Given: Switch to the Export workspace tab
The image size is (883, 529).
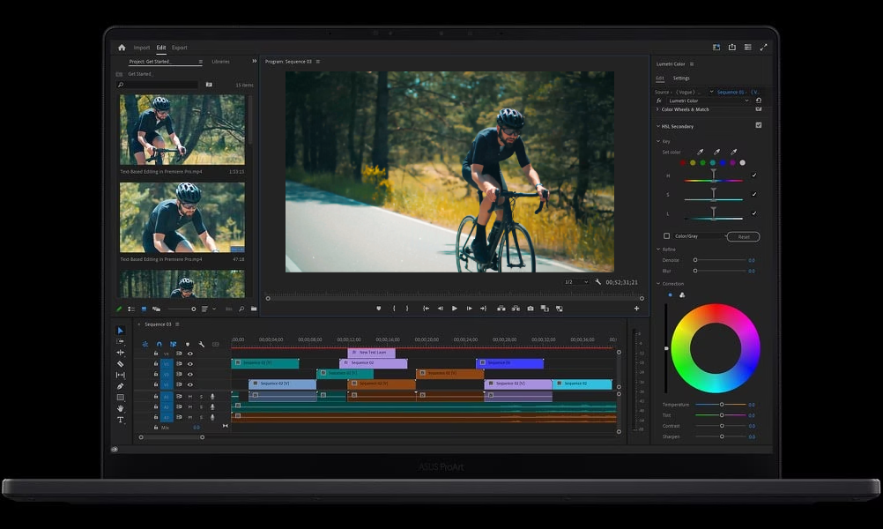Looking at the screenshot, I should pyautogui.click(x=179, y=48).
